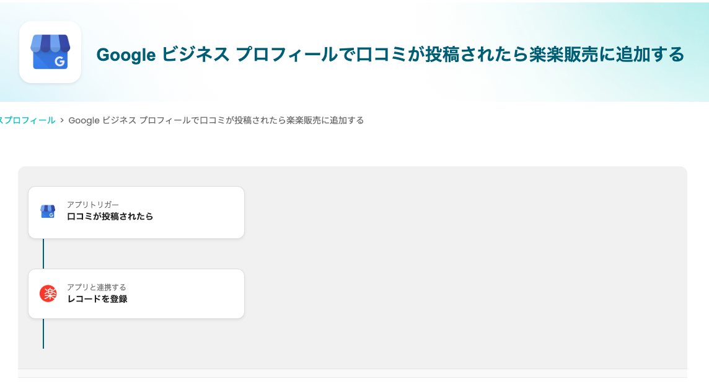Click the breadcrumb chevron separator
The width and height of the screenshot is (709, 389).
[x=62, y=120]
